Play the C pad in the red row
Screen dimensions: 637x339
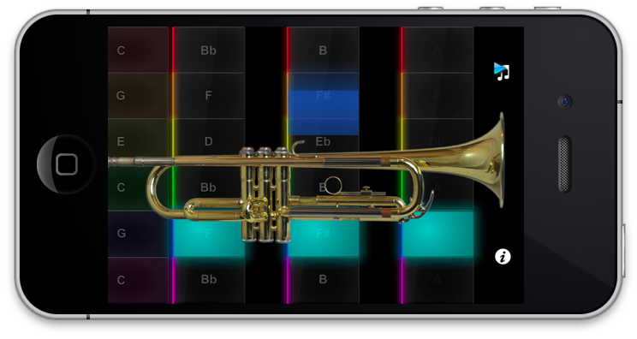pos(138,50)
